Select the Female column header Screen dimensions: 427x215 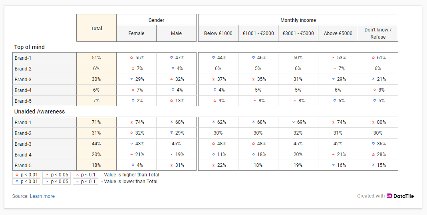coord(136,33)
